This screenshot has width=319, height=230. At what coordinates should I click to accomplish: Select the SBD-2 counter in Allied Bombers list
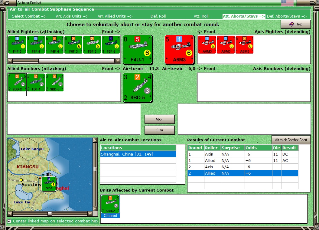pyautogui.click(x=17, y=82)
